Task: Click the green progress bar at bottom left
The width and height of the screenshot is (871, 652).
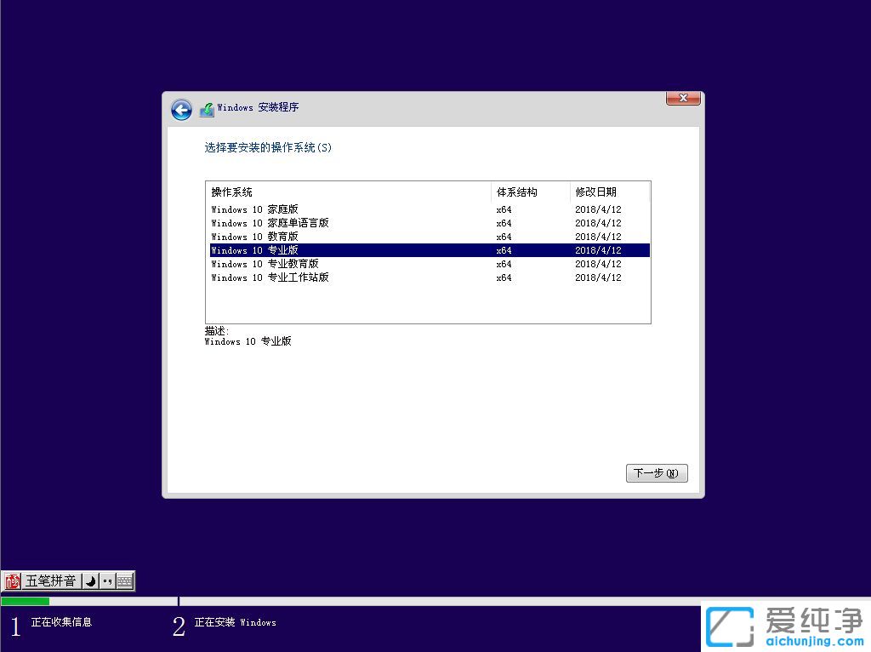Action: coord(26,601)
